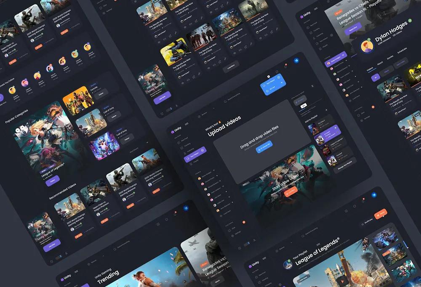
Task: Switch to About tab on Dylan Hodges profile
Action: pos(380,64)
